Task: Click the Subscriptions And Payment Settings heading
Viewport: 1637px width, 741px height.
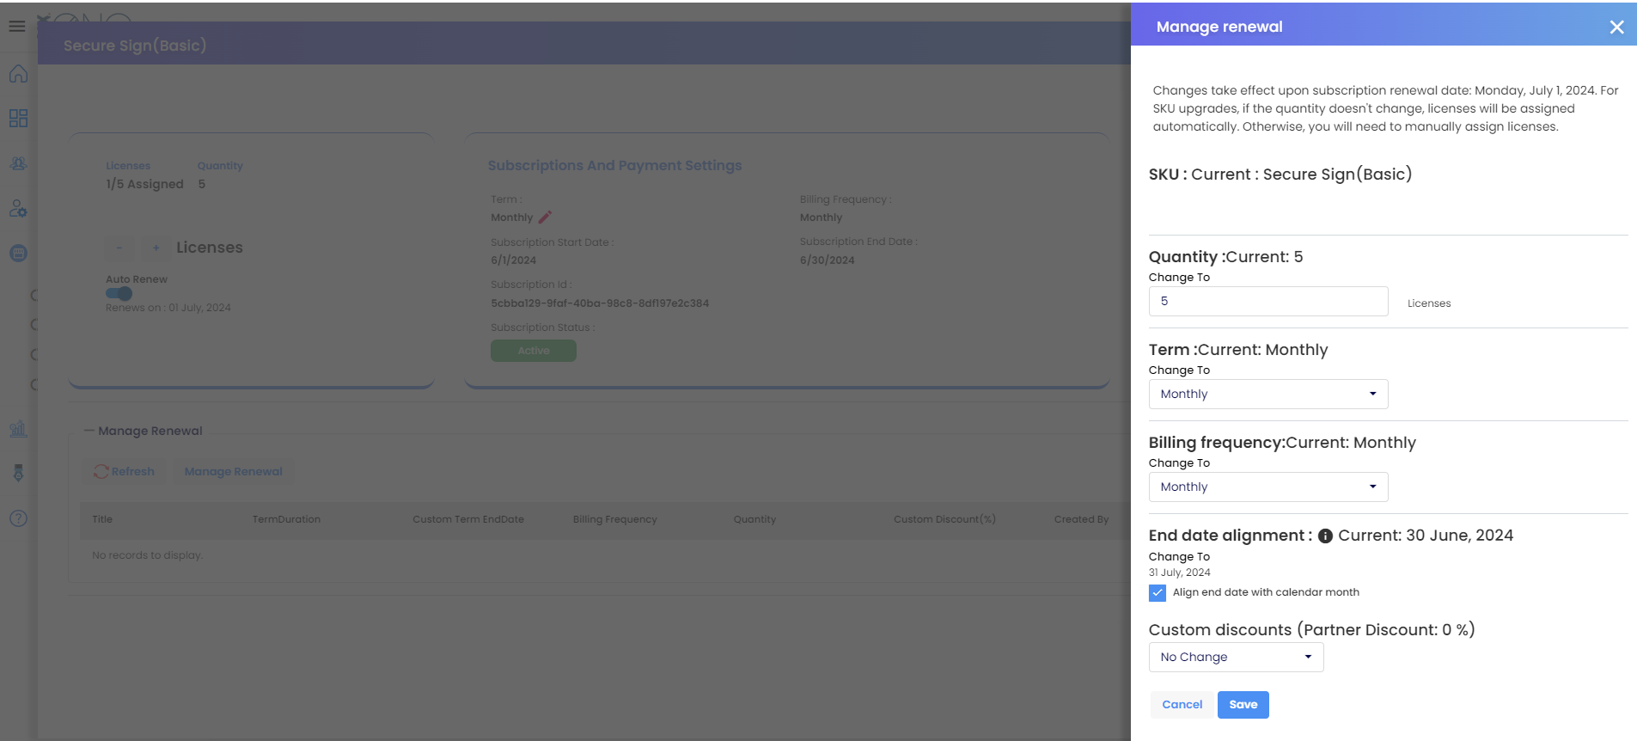Action: 614,165
